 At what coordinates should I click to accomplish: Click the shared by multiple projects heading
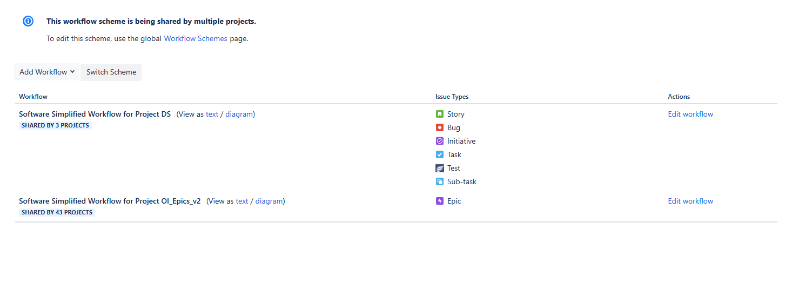coord(151,21)
